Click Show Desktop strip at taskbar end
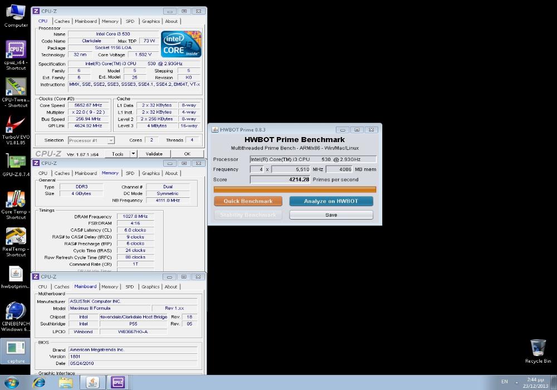This screenshot has height=390, width=557. (554, 383)
